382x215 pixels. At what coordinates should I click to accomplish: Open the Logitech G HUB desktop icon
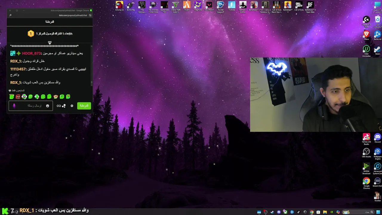point(366,22)
